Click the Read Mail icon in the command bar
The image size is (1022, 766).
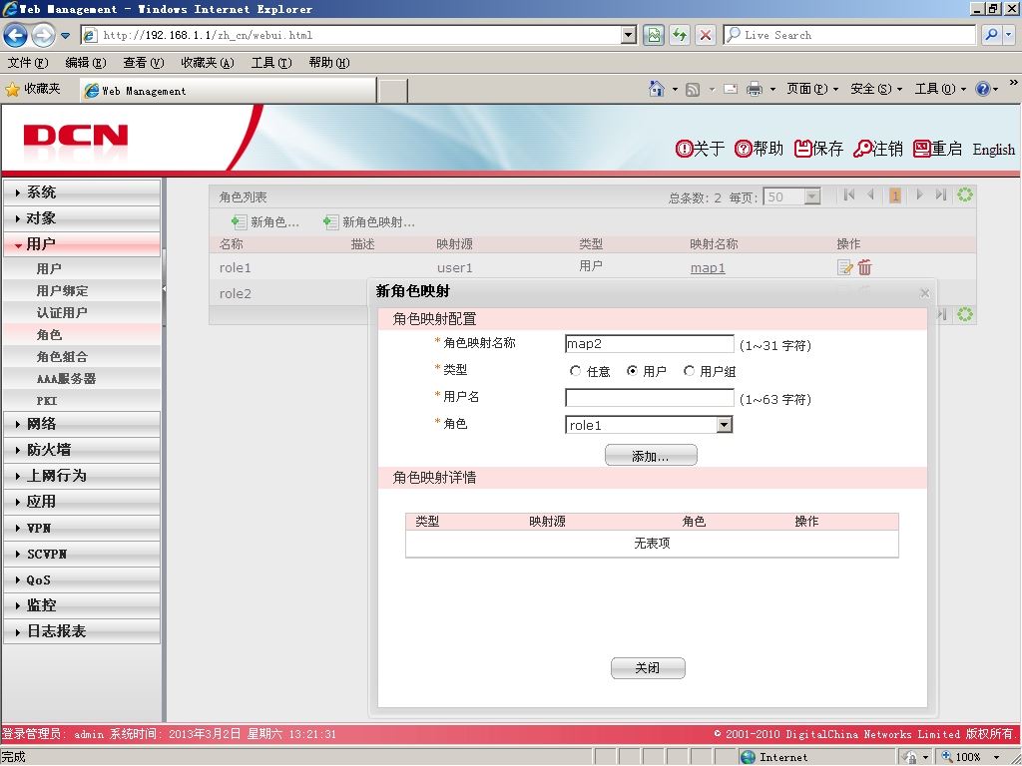pos(731,89)
